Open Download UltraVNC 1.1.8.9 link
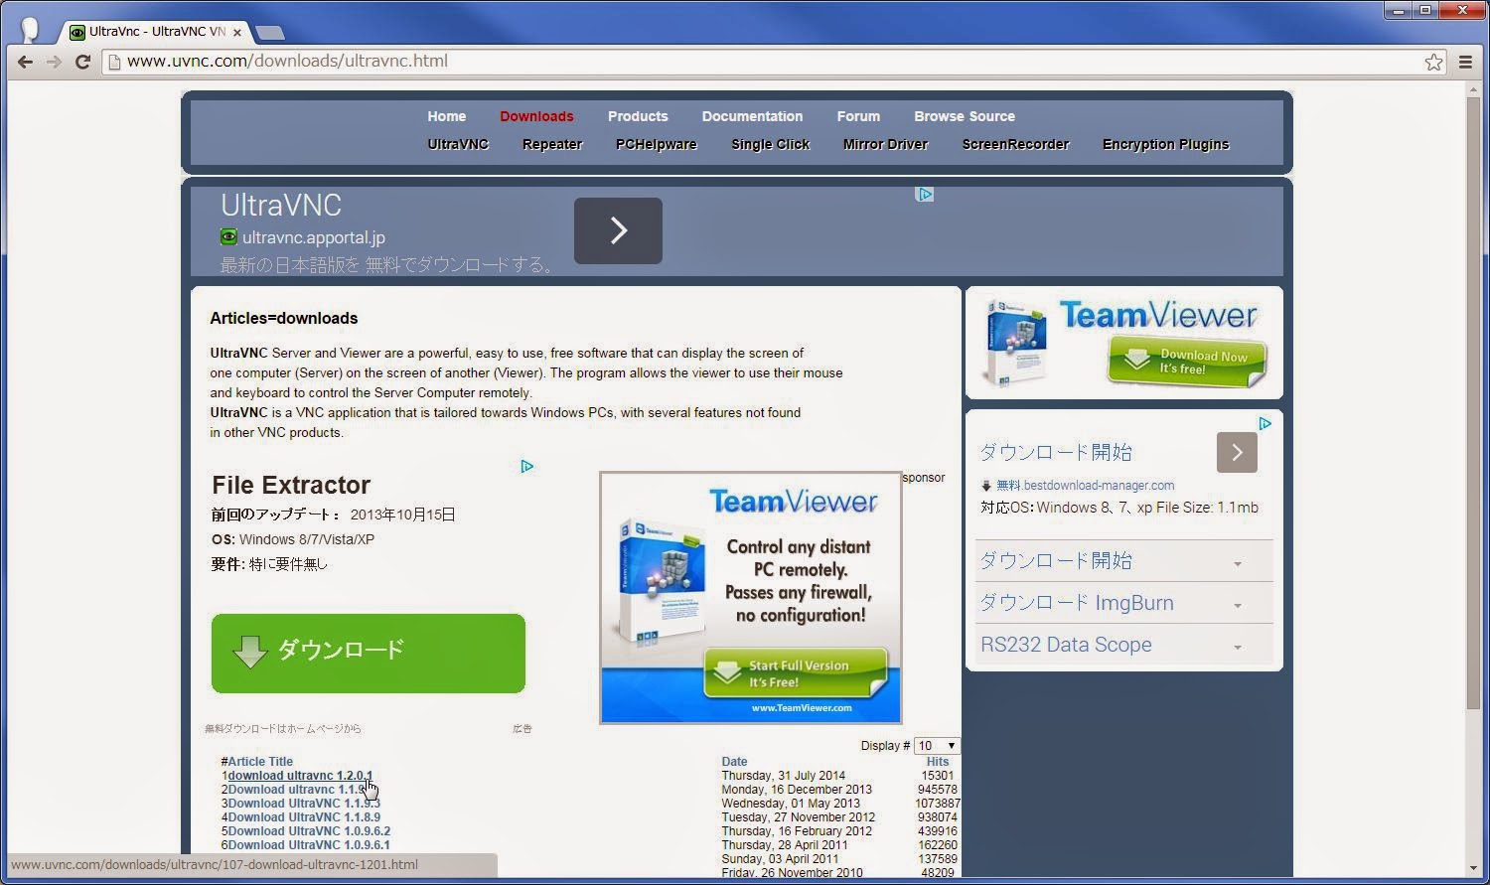This screenshot has height=885, width=1490. (304, 817)
